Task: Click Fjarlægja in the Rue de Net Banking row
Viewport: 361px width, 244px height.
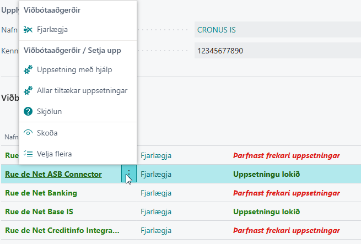Action: [156, 193]
